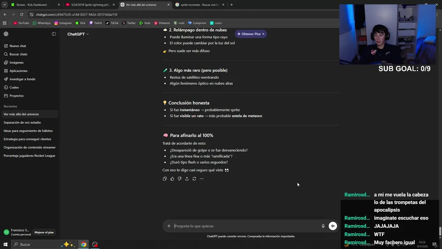Viewport: 442px width, 249px height.
Task: Open chat Estrategia para conseguir clientes
Action: pyautogui.click(x=29, y=139)
